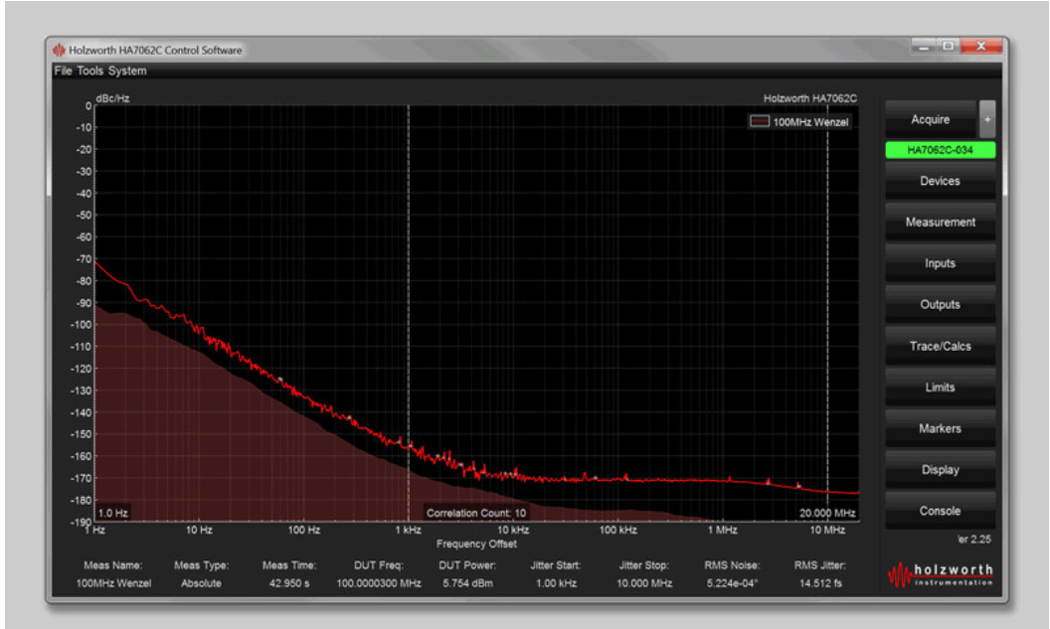Click the RMS Jitter value 14.512 fs
Viewport: 1050px width, 629px height.
pos(820,583)
